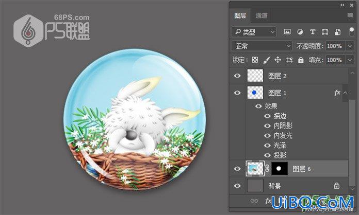
Task: Select the 内阴影 effect entry
Action: [x=283, y=126]
